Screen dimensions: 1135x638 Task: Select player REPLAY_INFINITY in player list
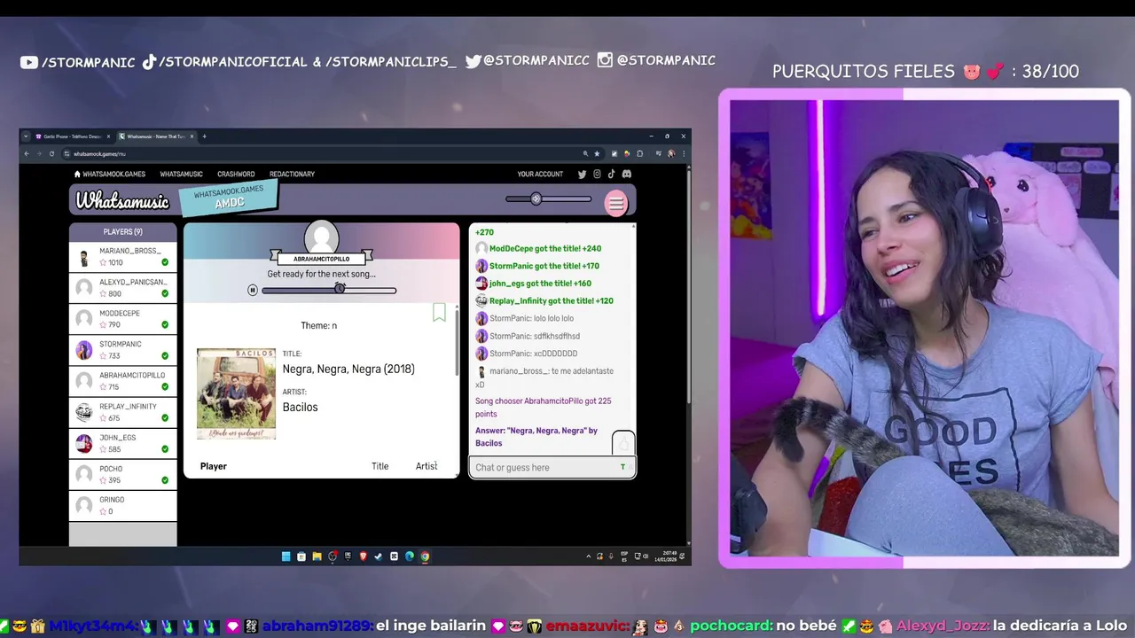(123, 412)
